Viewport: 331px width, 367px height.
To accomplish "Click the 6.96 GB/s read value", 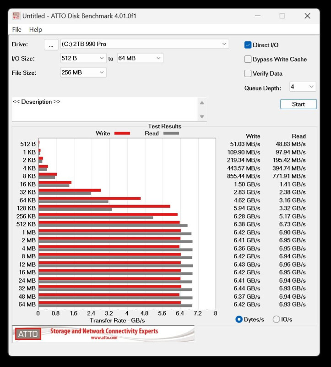I will pyautogui.click(x=293, y=265).
